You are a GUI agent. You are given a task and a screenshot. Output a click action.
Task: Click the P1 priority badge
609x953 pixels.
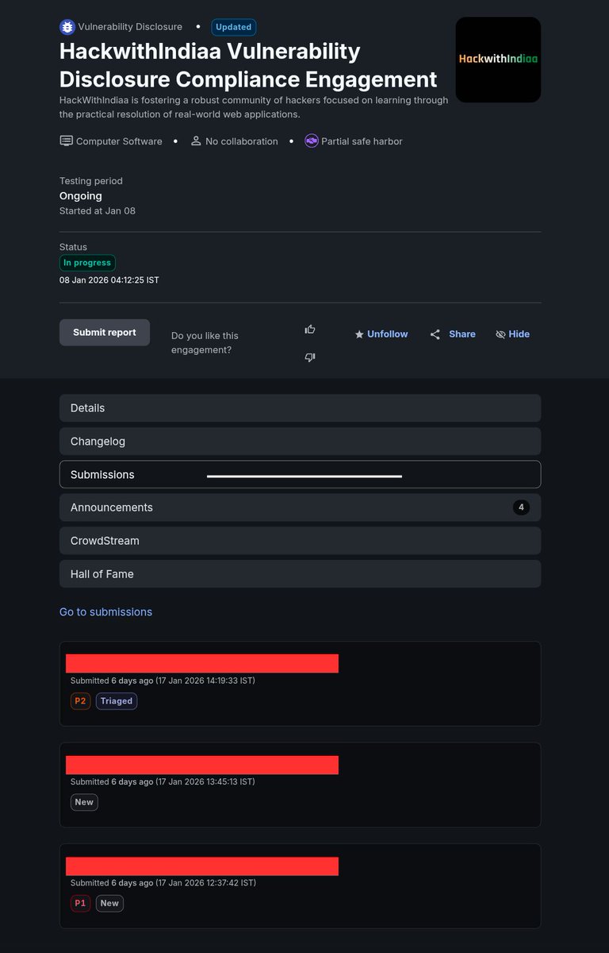coord(80,903)
